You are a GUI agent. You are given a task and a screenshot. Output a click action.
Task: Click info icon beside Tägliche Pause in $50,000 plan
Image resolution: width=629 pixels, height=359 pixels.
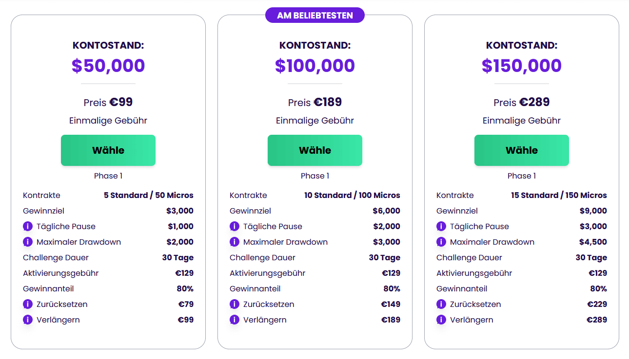[28, 226]
